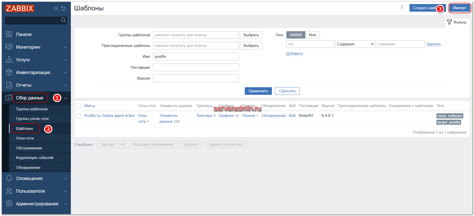Click the sidebar kiosk mode icon
This screenshot has width=474, height=216.
click(63, 8)
